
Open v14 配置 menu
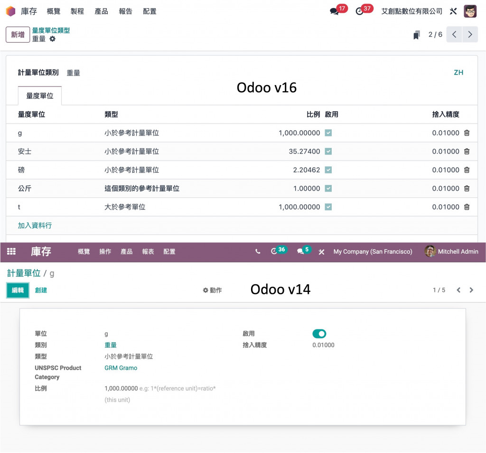[169, 251]
